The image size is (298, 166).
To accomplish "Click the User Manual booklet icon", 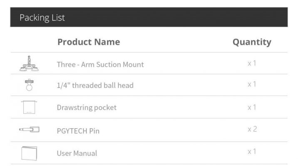I will 29,153.
